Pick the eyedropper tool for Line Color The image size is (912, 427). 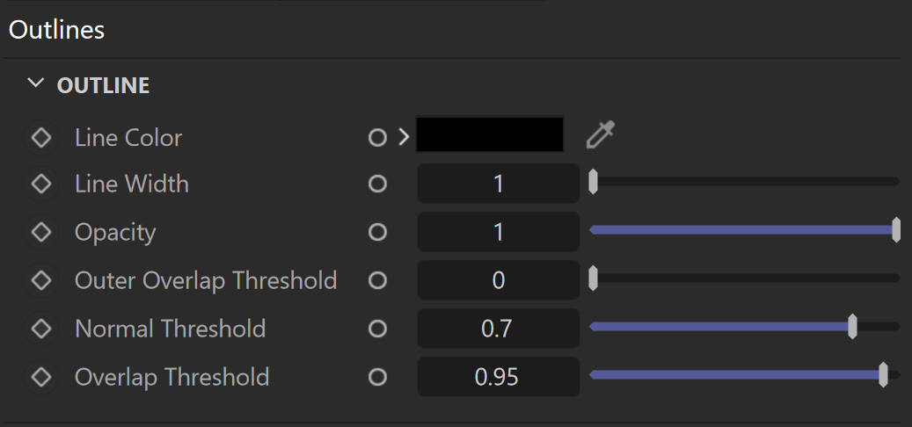coord(601,135)
